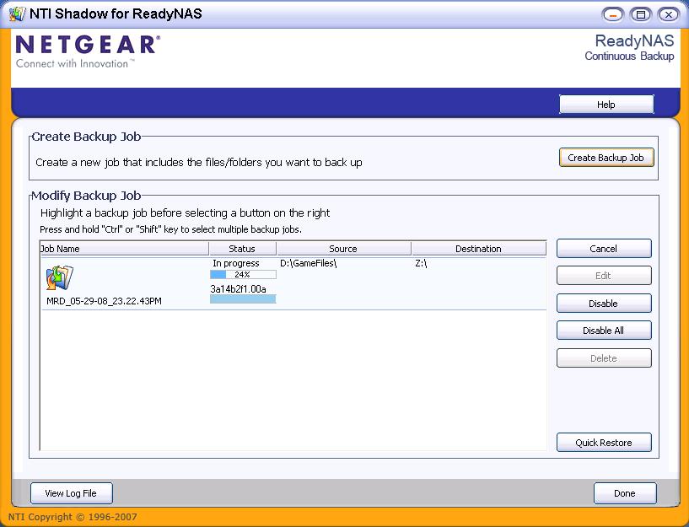
Task: Sort by Job Name column header
Action: (x=124, y=249)
